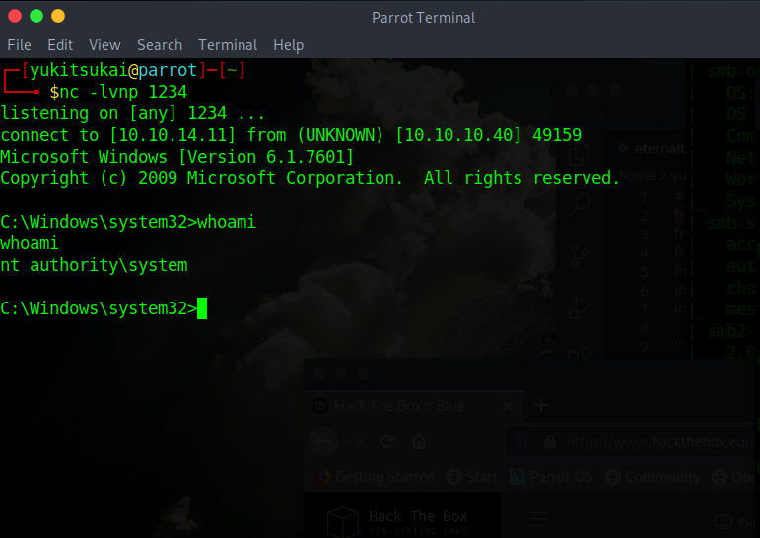
Task: Click the 'yukitsukai@parrot' prompt text
Action: [x=113, y=70]
